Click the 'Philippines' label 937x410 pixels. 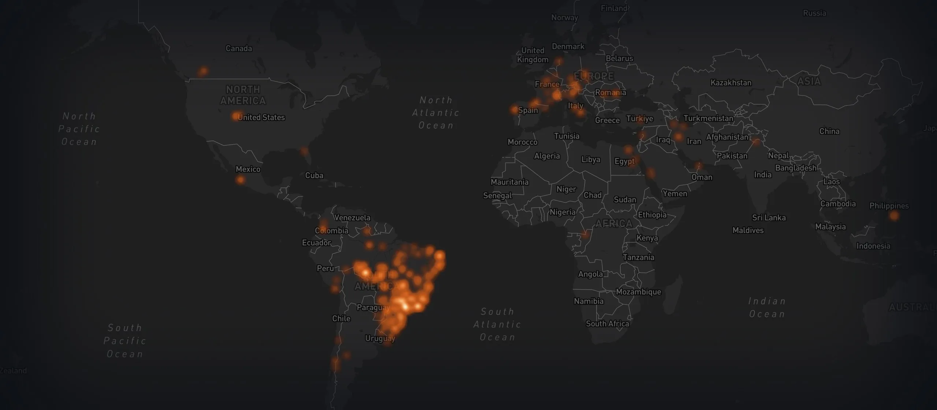pyautogui.click(x=889, y=206)
